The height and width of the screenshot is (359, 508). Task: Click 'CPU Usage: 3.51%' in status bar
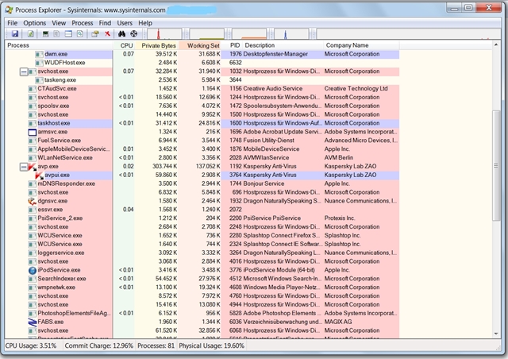tap(31, 345)
